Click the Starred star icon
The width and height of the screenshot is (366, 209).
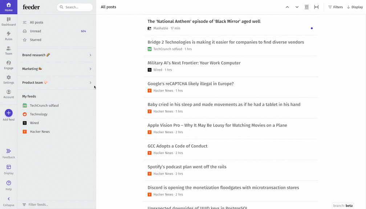(x=25, y=40)
